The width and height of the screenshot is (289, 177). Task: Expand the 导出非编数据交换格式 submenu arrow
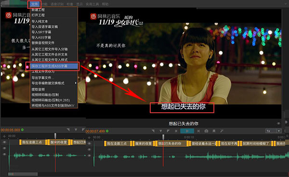(x=76, y=83)
